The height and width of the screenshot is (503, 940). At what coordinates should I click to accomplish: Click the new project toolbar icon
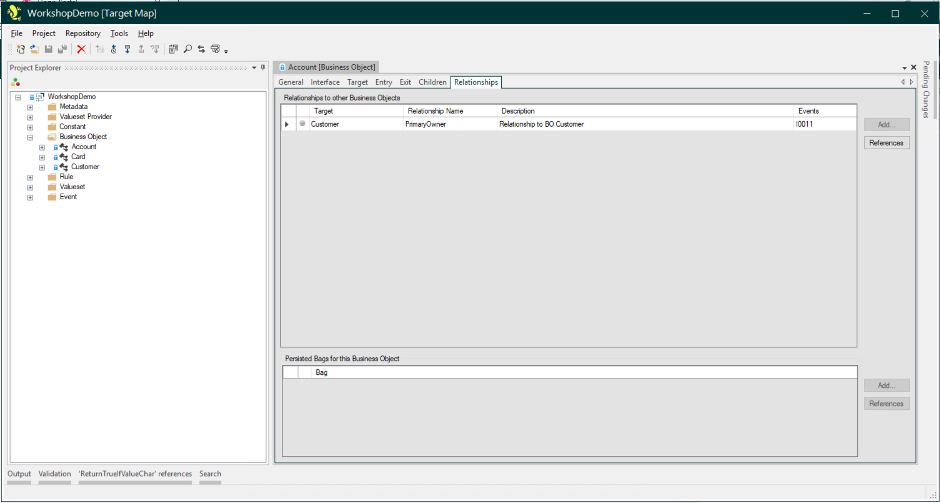tap(21, 49)
